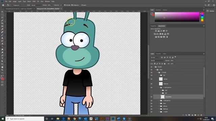Toggle the Contiguous checkbox
Viewport: 216px width, 121px height.
(72, 5)
